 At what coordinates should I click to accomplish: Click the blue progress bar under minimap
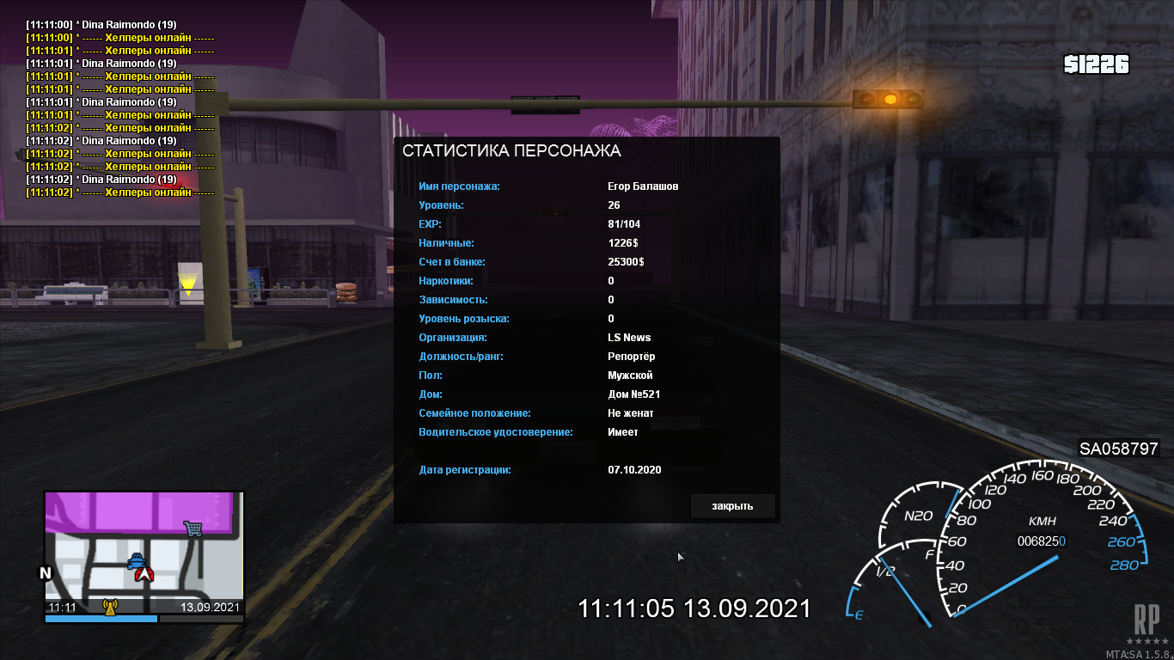coord(101,619)
